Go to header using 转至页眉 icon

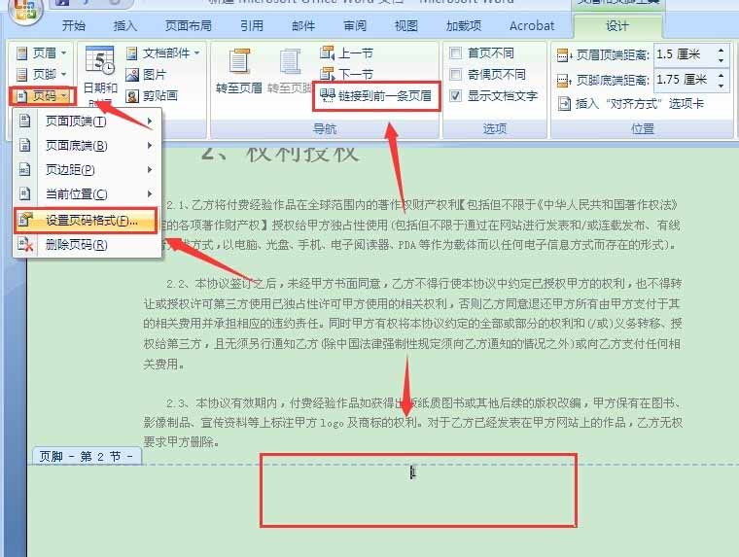click(x=239, y=62)
